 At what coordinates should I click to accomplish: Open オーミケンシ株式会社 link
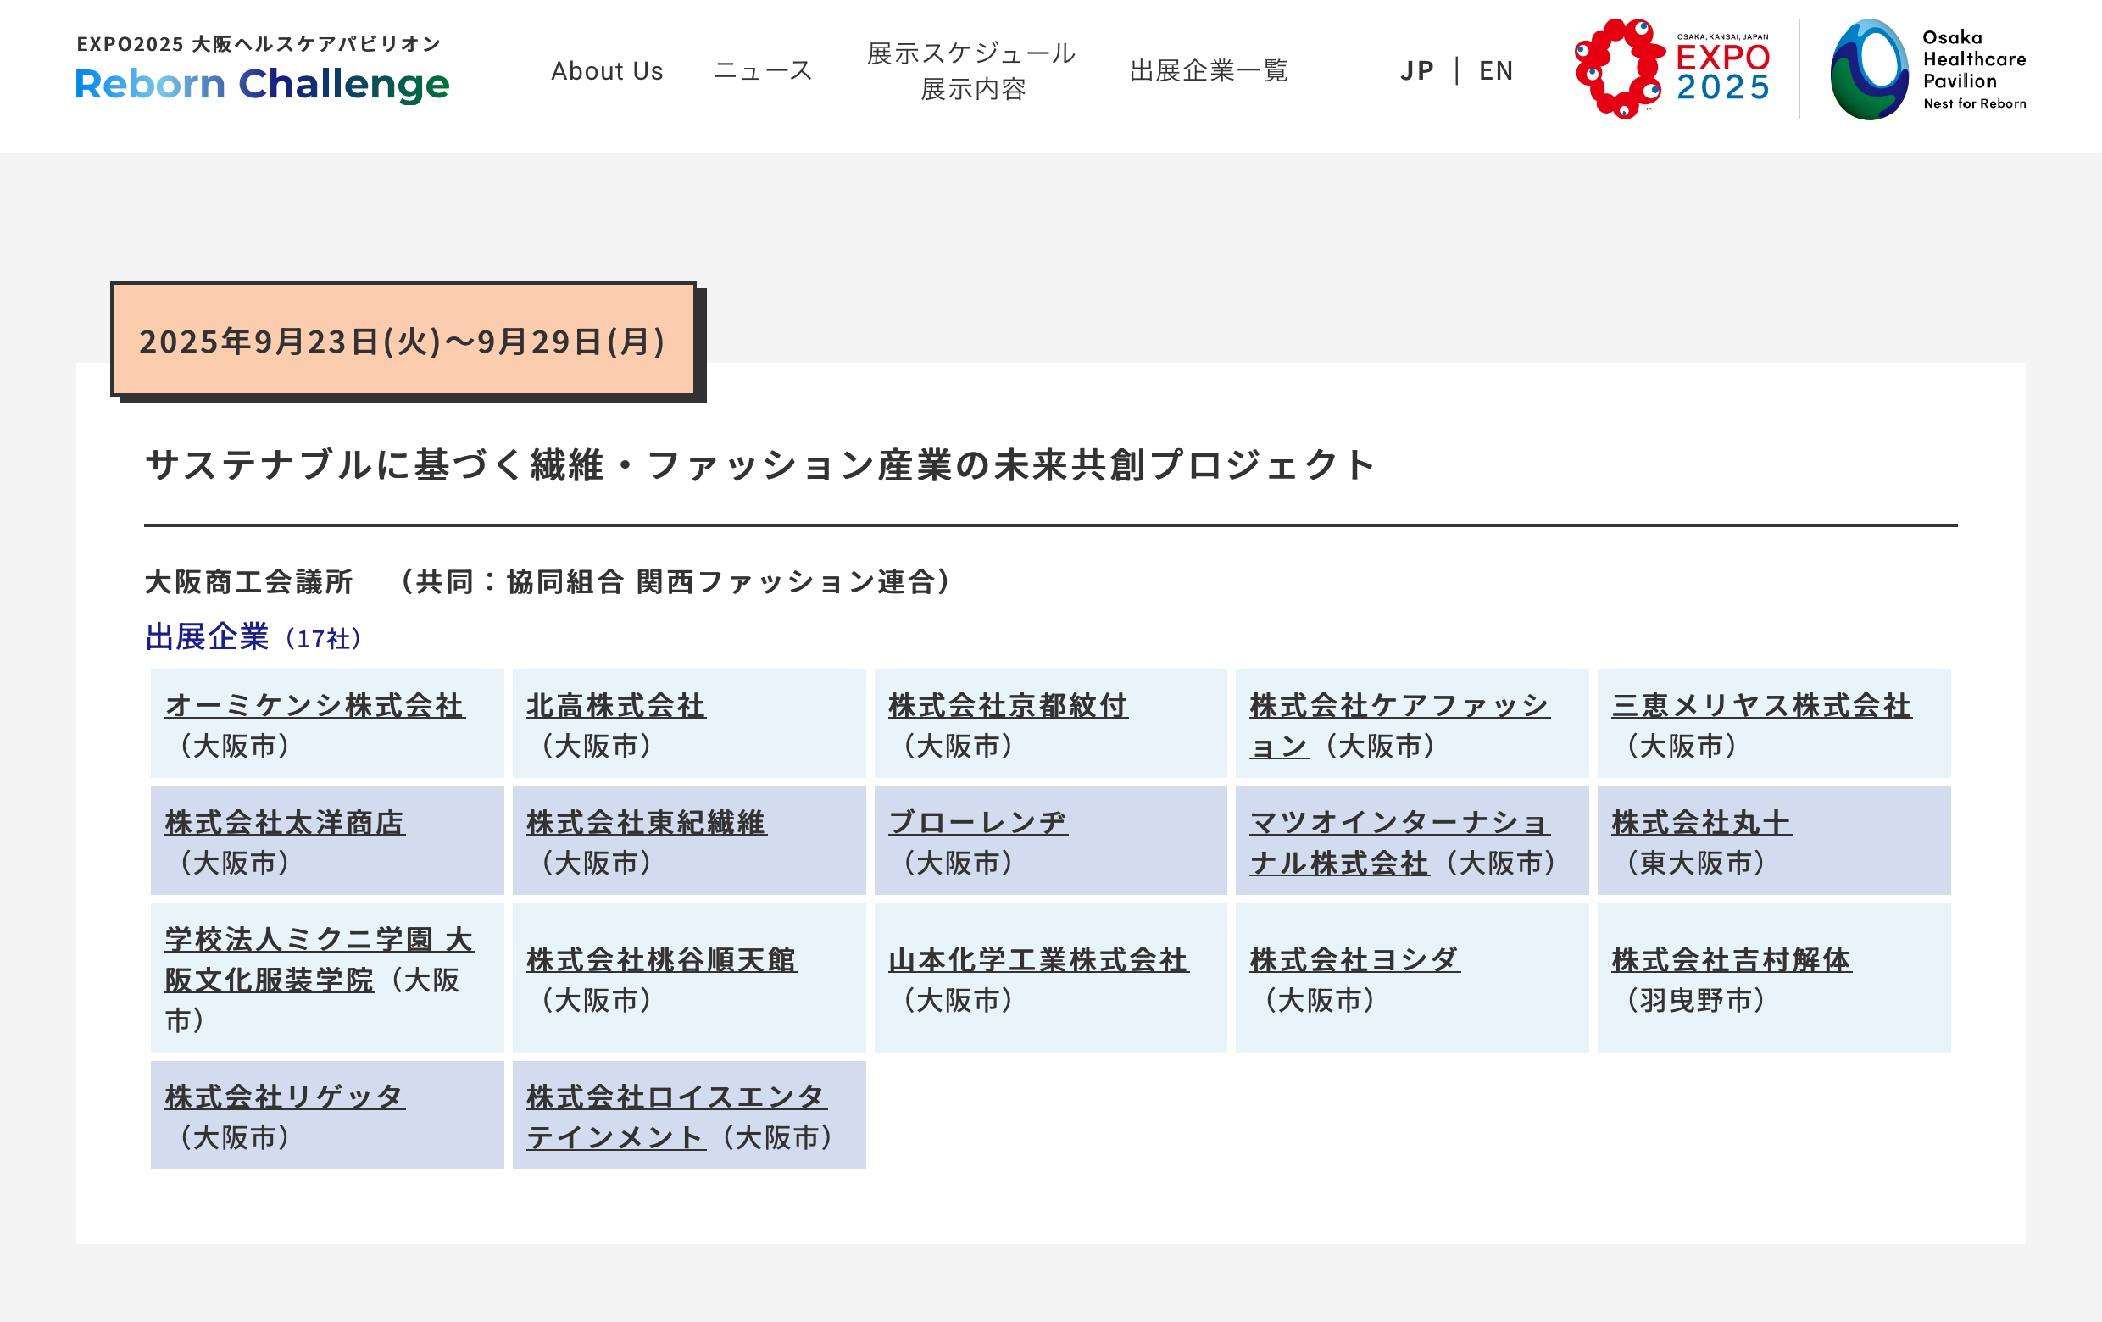click(x=314, y=705)
